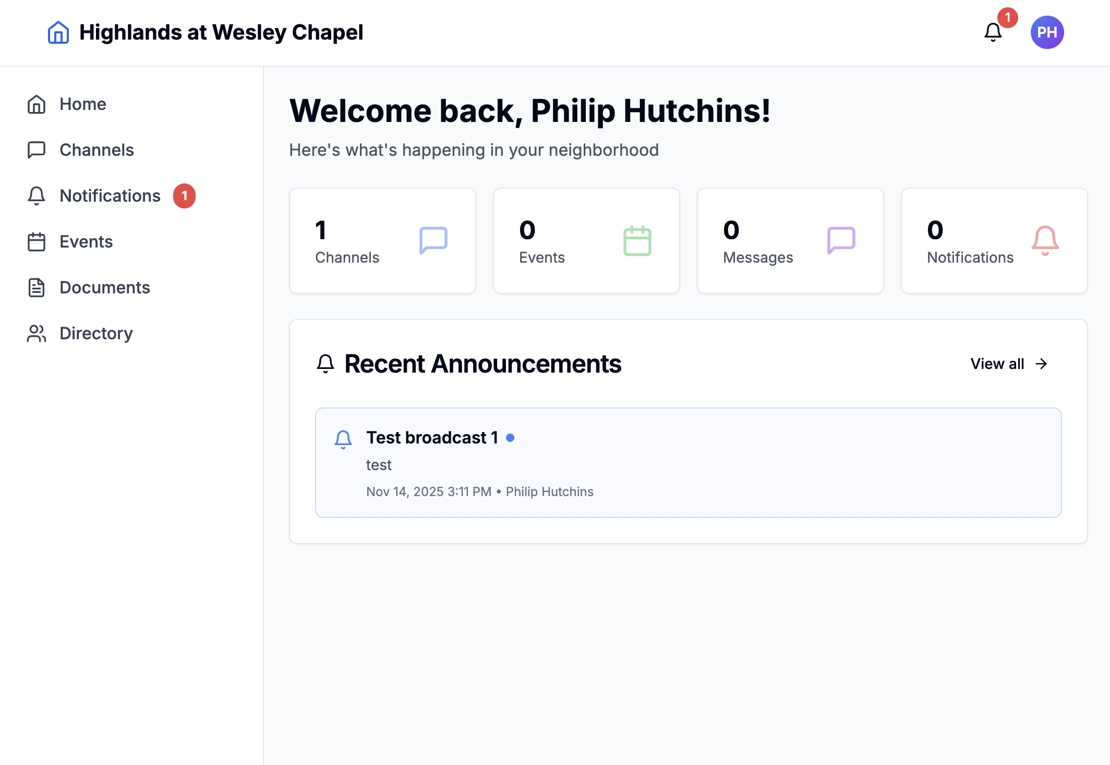Click the purple Messages bubble icon

[x=841, y=240]
